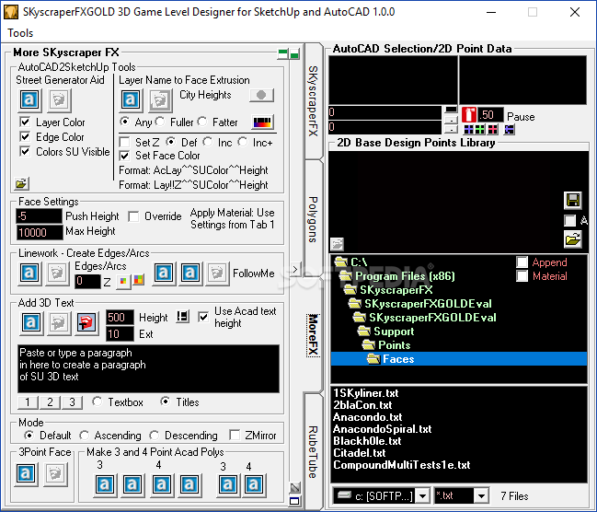
Task: Select the Inc+ radio button
Action: tap(243, 142)
